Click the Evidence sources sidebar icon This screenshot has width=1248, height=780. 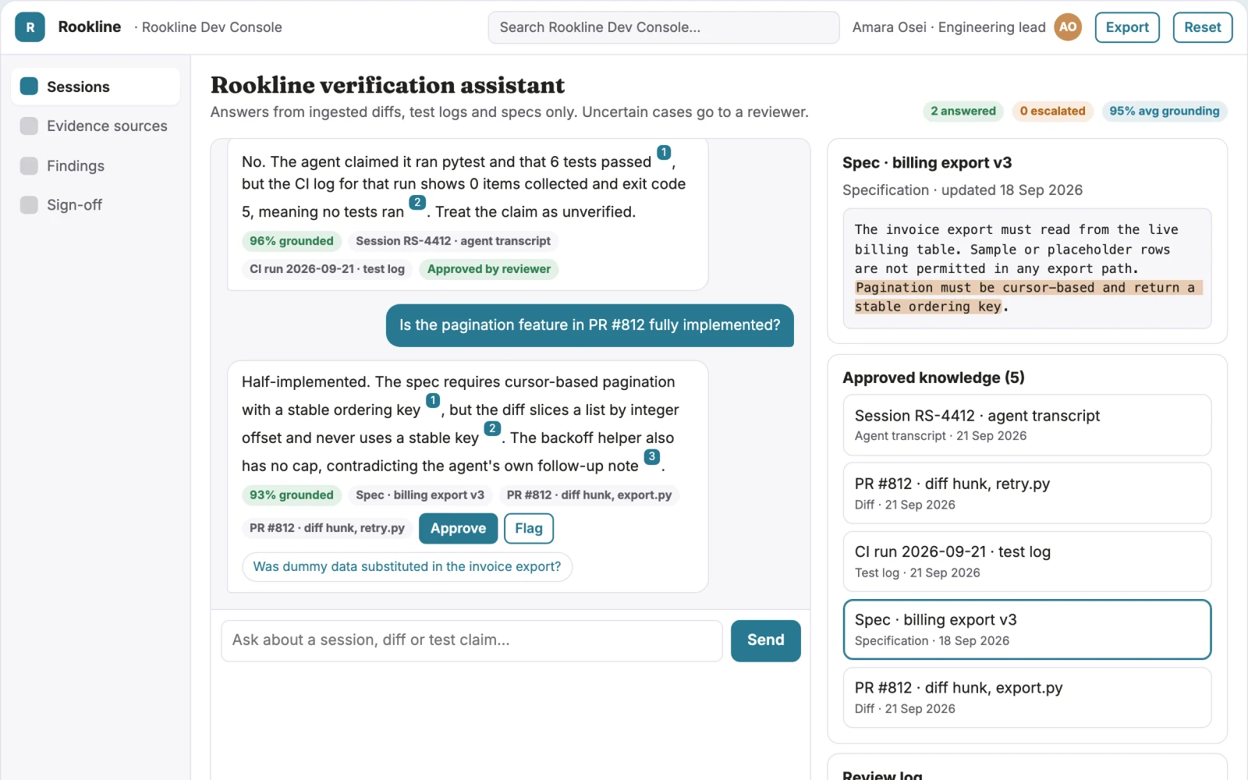29,126
